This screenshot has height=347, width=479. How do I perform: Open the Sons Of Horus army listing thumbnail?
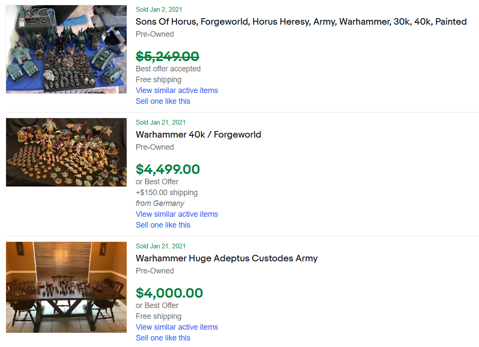66,49
